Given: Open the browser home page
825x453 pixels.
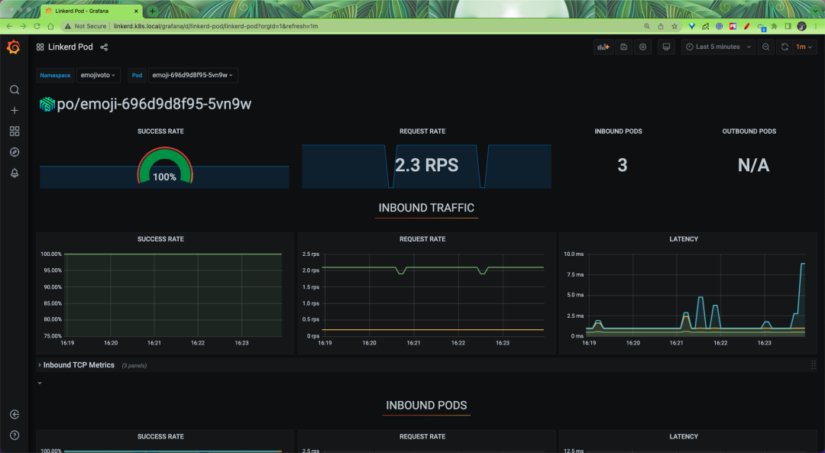Looking at the screenshot, I should tap(50, 26).
